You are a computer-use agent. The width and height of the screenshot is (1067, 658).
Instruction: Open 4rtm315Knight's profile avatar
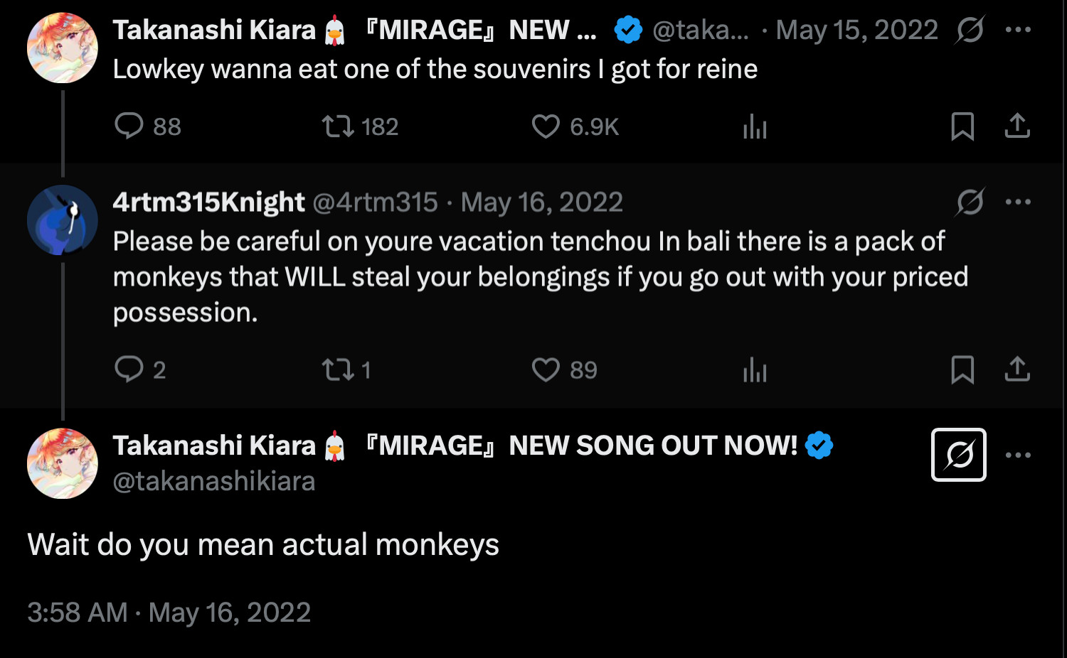(x=63, y=220)
